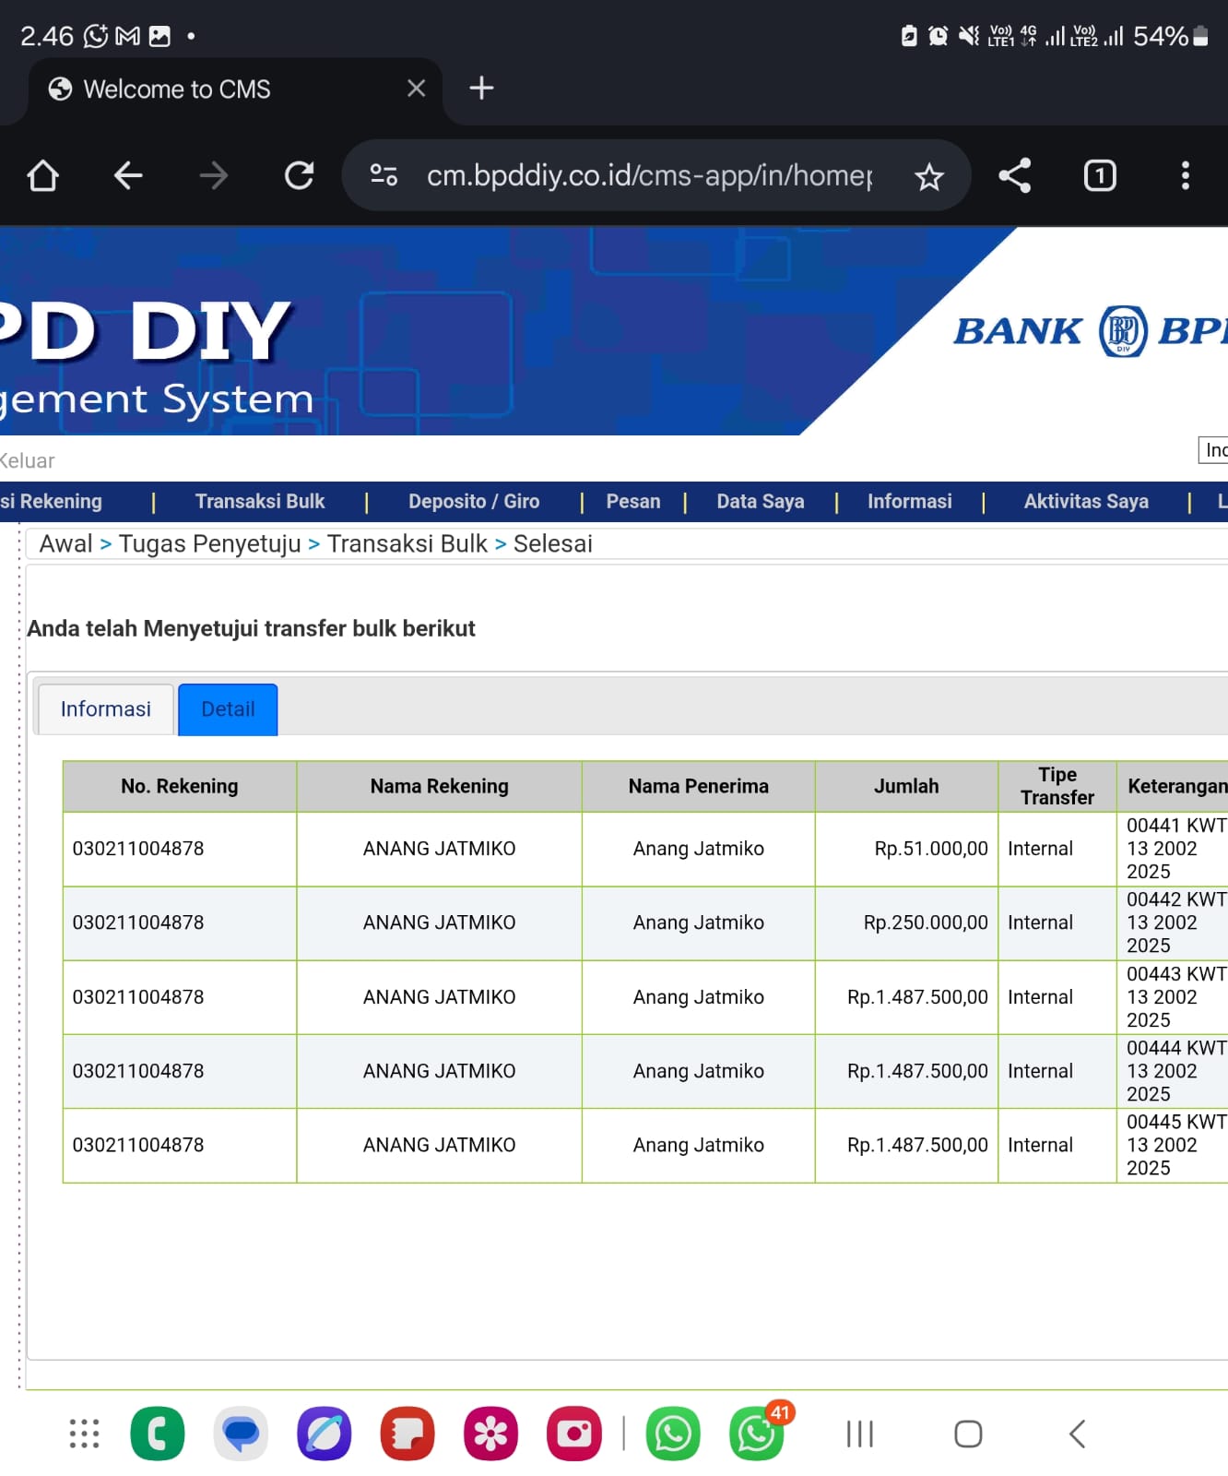The image size is (1228, 1476).
Task: Bookmark the page with the star icon
Action: (x=929, y=176)
